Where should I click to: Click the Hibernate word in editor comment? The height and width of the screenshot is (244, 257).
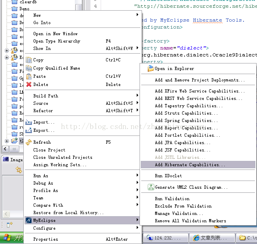click(x=207, y=20)
